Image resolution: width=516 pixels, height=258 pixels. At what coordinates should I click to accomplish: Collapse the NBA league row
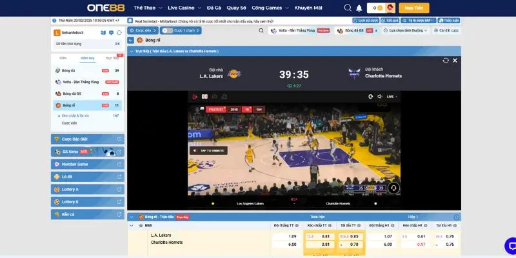[x=132, y=226]
